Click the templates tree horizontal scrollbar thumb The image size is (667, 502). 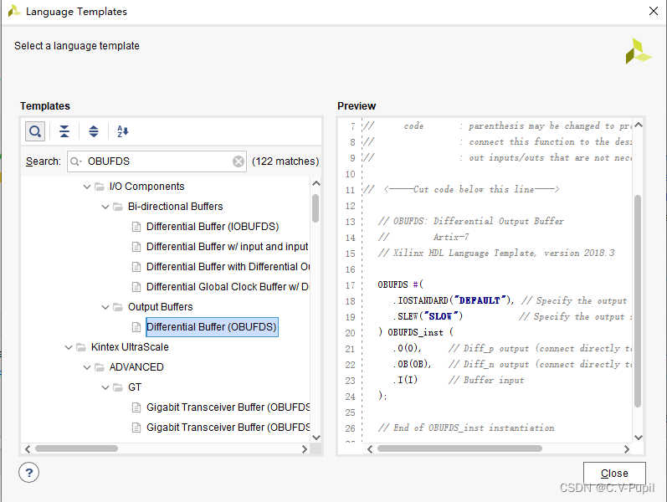[76, 448]
